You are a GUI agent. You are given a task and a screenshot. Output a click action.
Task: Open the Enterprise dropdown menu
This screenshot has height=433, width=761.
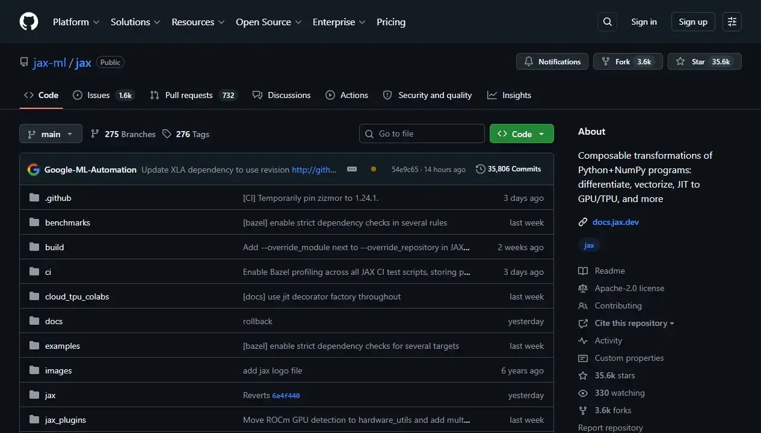339,22
